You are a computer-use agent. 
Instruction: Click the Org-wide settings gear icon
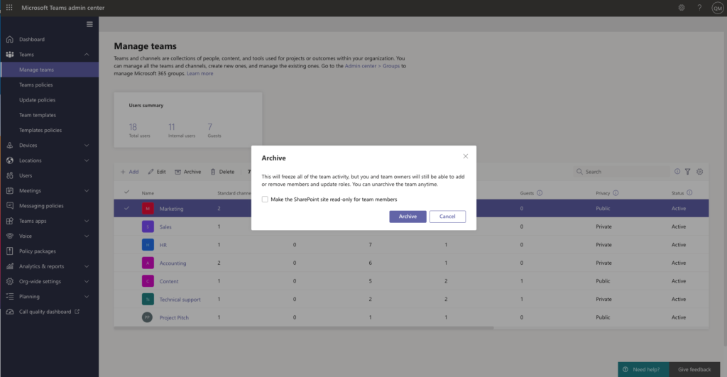click(10, 281)
